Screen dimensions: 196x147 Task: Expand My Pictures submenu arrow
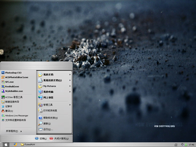(x=70, y=86)
